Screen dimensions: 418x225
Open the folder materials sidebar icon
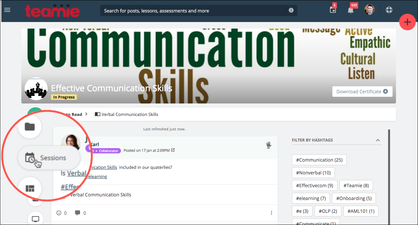click(30, 126)
